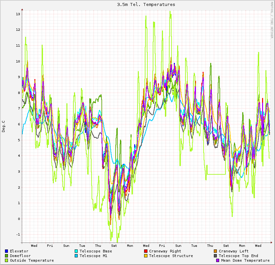The height and width of the screenshot is (265, 275).
Task: Click the "3.5m Tel. Temperatures" chart title
Action: [x=146, y=5]
